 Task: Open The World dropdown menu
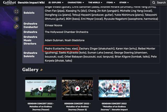tap(95, 3)
